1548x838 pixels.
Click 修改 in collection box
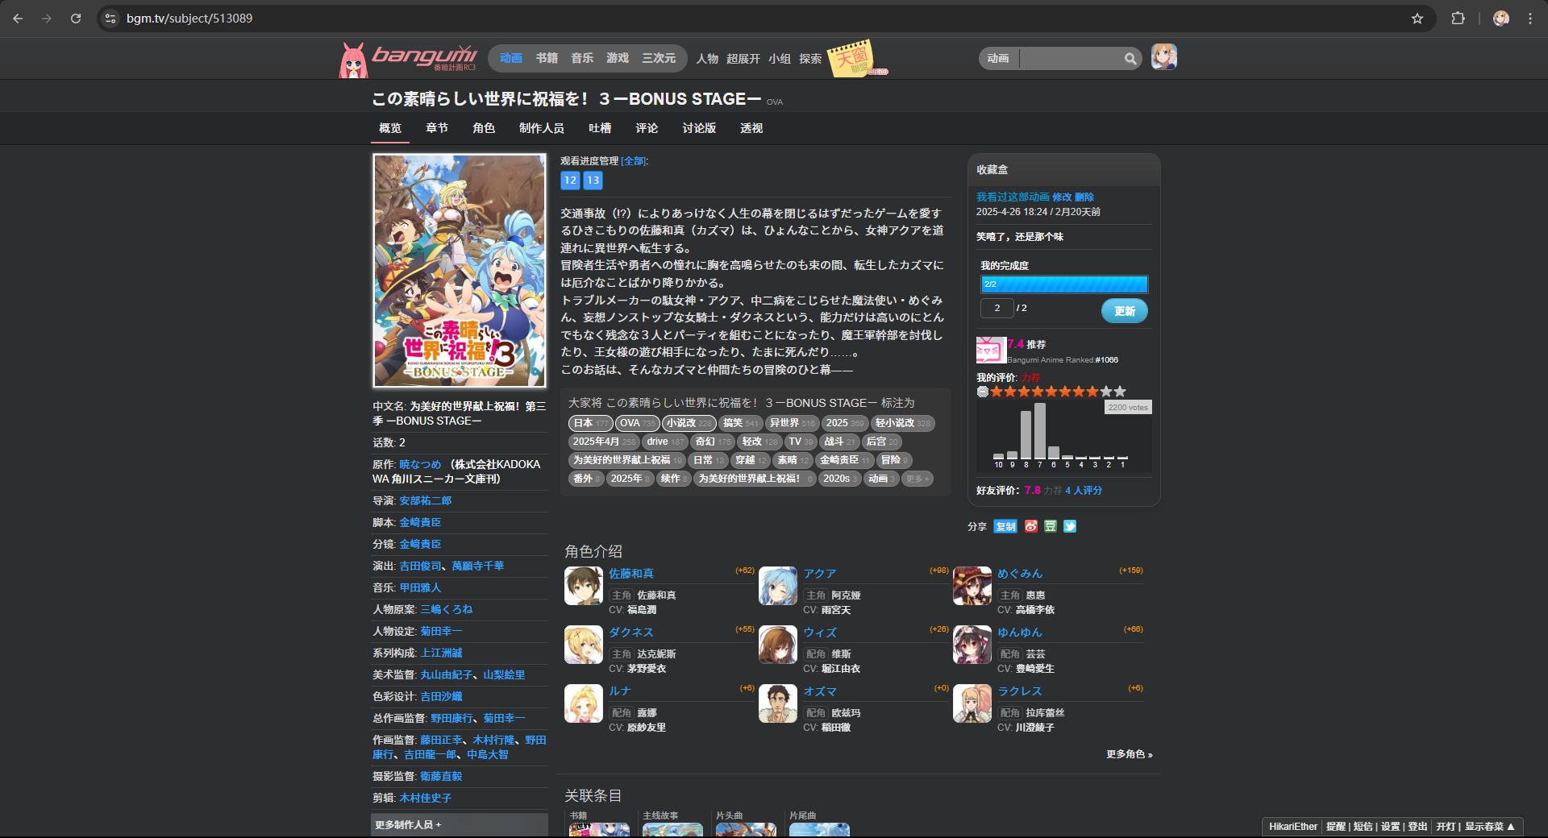(x=1062, y=197)
